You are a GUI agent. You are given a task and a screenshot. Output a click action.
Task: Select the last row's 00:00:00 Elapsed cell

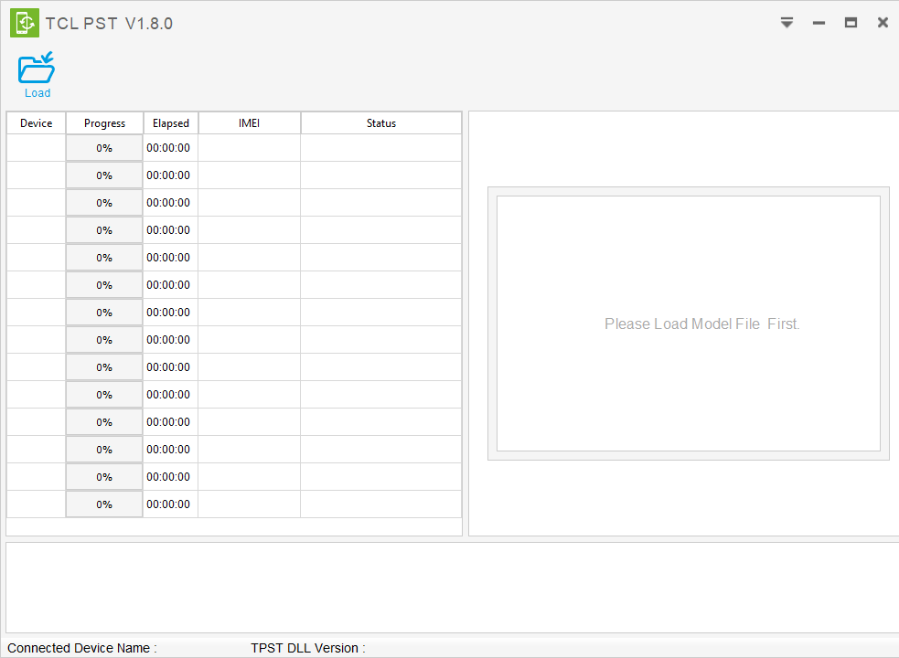click(170, 504)
